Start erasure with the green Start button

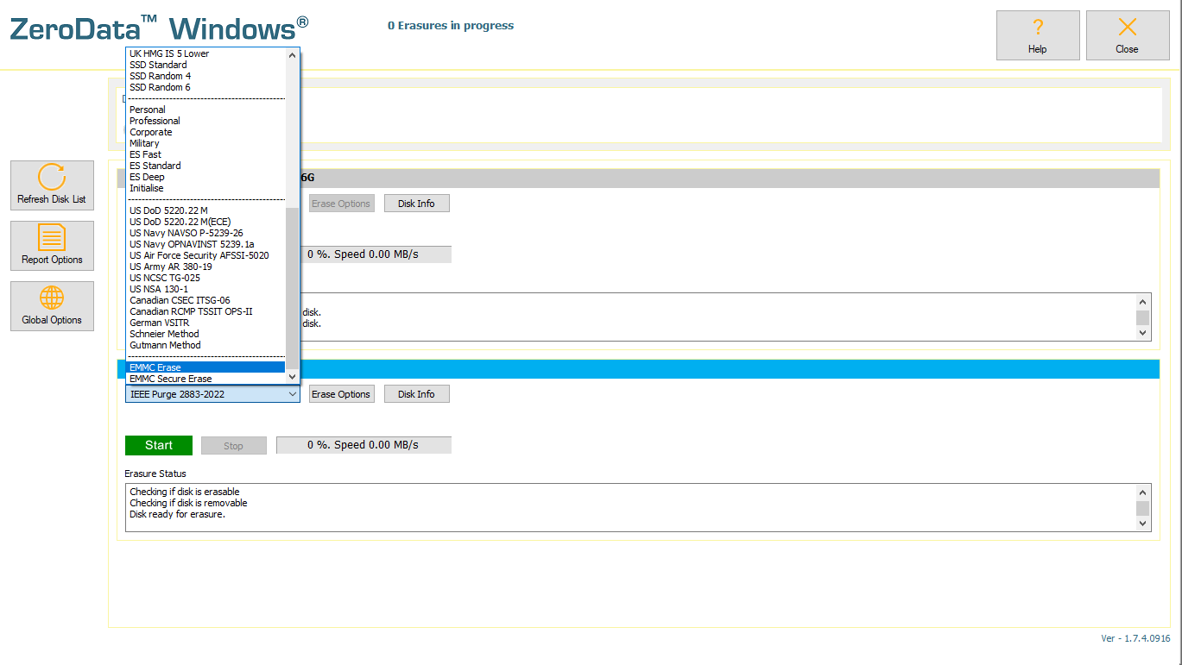click(159, 445)
